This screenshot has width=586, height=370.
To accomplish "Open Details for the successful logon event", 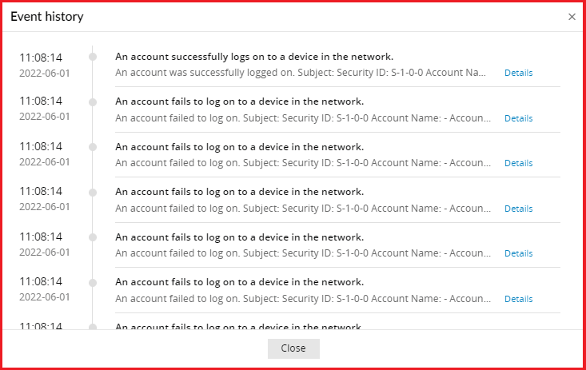I will pos(518,73).
